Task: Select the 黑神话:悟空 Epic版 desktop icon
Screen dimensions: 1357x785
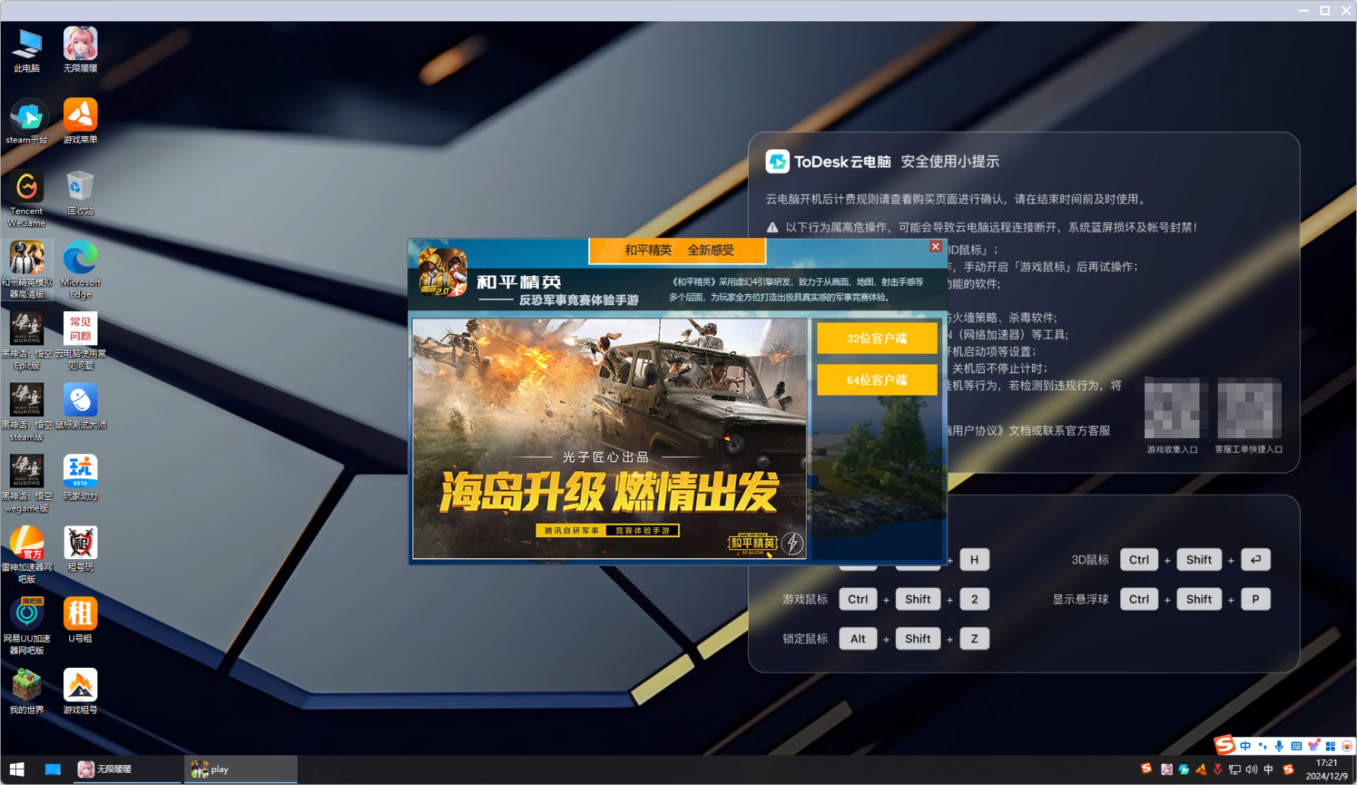Action: pyautogui.click(x=27, y=342)
